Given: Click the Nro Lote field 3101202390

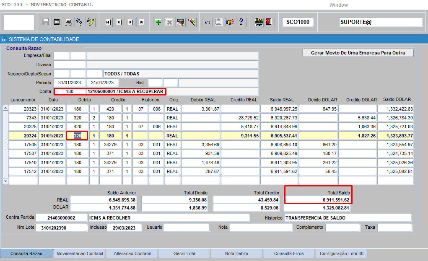Looking at the screenshot, I should (x=62, y=228).
